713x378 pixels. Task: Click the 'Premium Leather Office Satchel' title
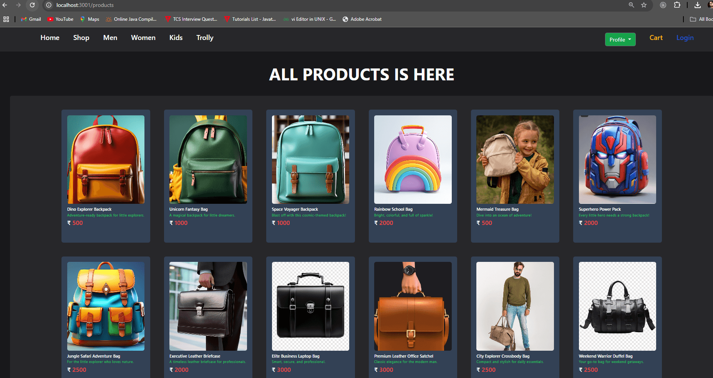pyautogui.click(x=404, y=356)
